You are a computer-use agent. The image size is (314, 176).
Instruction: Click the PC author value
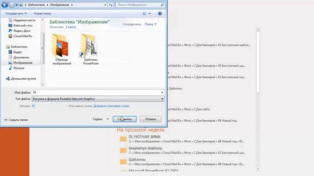pos(34,106)
